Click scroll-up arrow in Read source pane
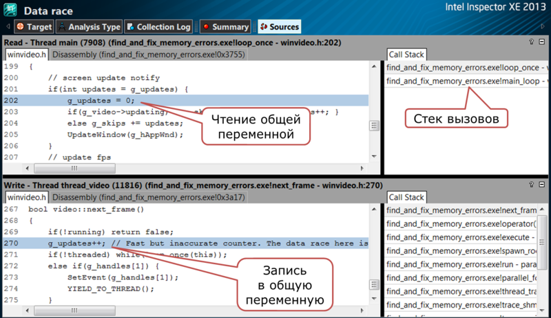Screen dimensions: 551x318 [374, 66]
